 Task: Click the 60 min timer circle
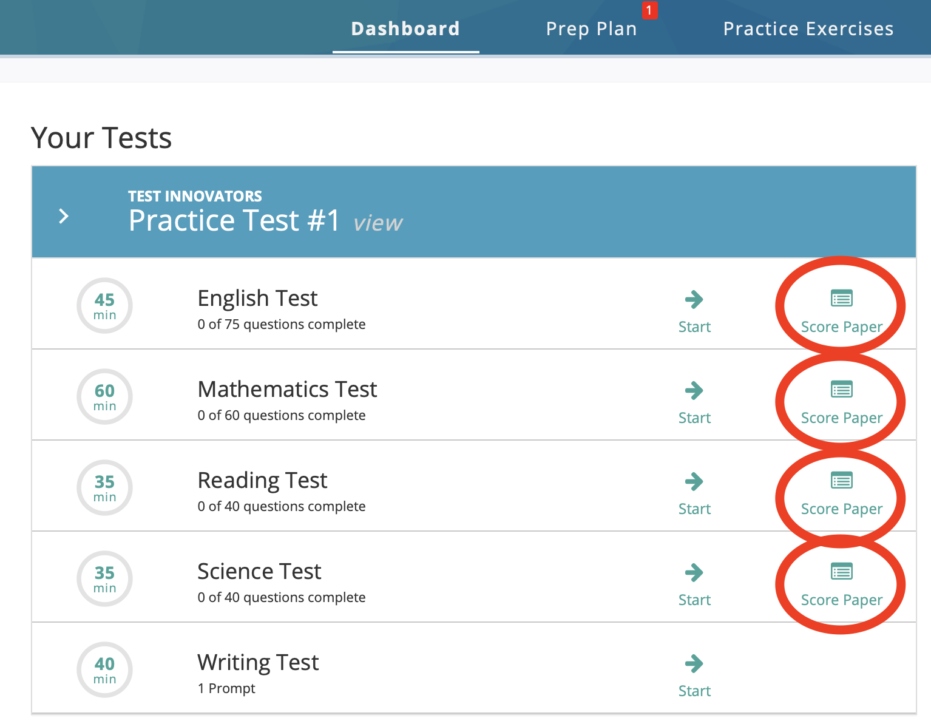(104, 396)
